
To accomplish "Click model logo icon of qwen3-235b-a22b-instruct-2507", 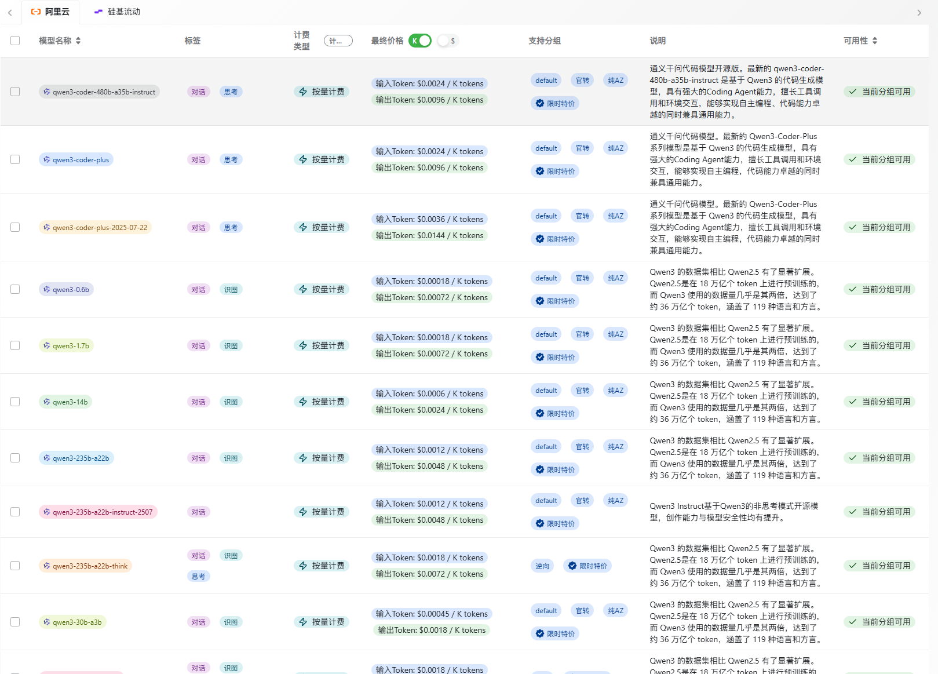I will point(47,512).
